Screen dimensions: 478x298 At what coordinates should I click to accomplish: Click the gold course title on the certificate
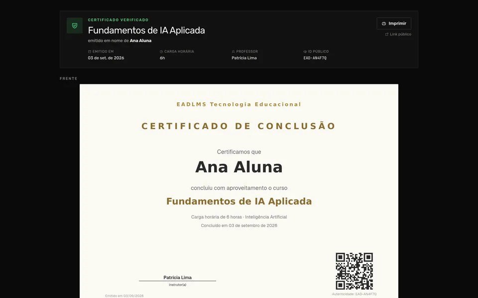point(239,201)
